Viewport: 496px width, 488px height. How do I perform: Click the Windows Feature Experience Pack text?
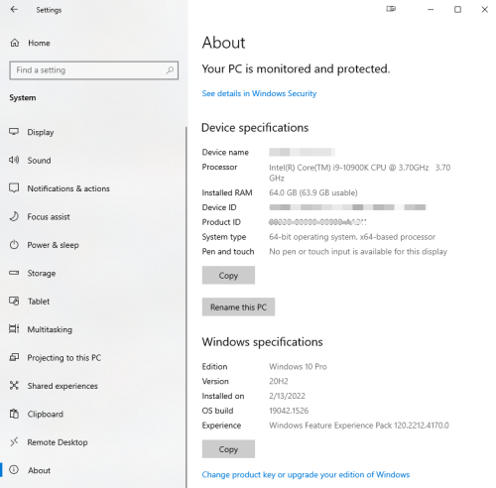click(x=359, y=426)
